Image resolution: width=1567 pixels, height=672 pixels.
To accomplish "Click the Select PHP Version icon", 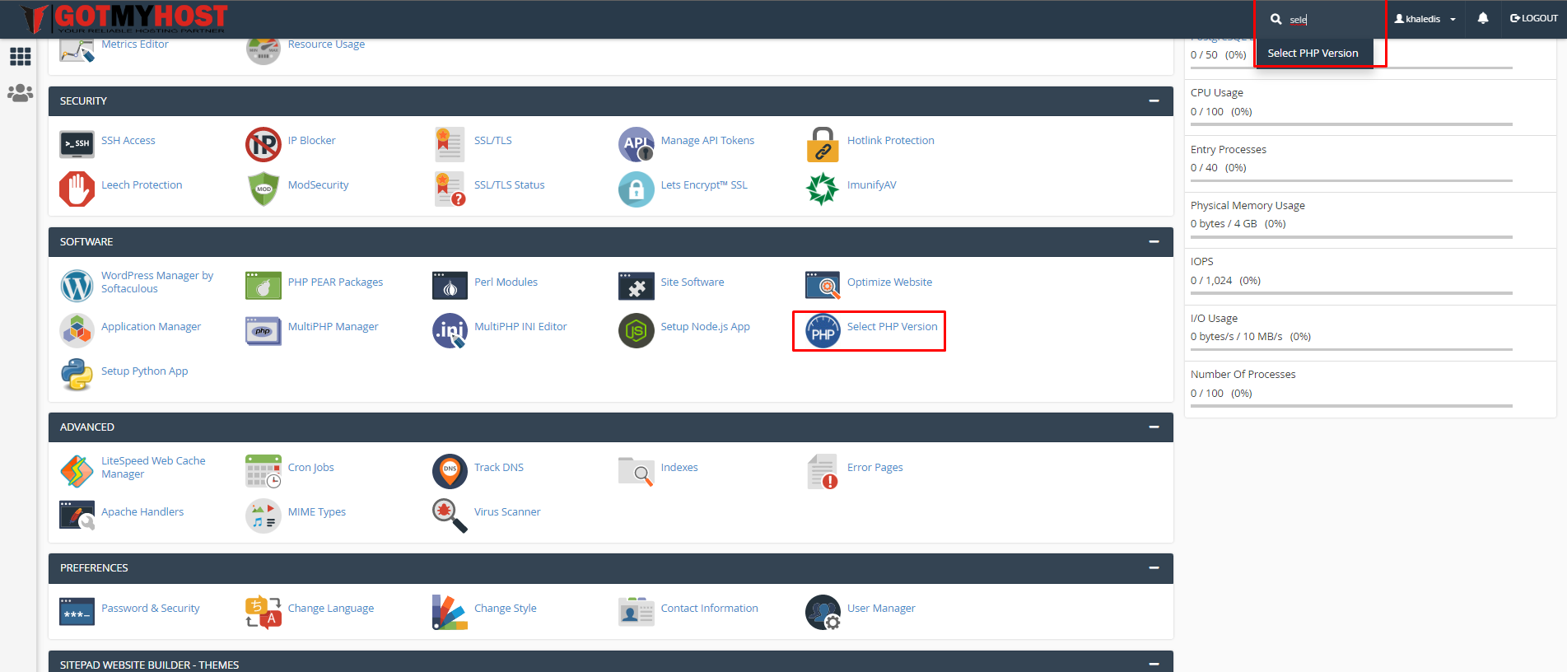I will [822, 331].
